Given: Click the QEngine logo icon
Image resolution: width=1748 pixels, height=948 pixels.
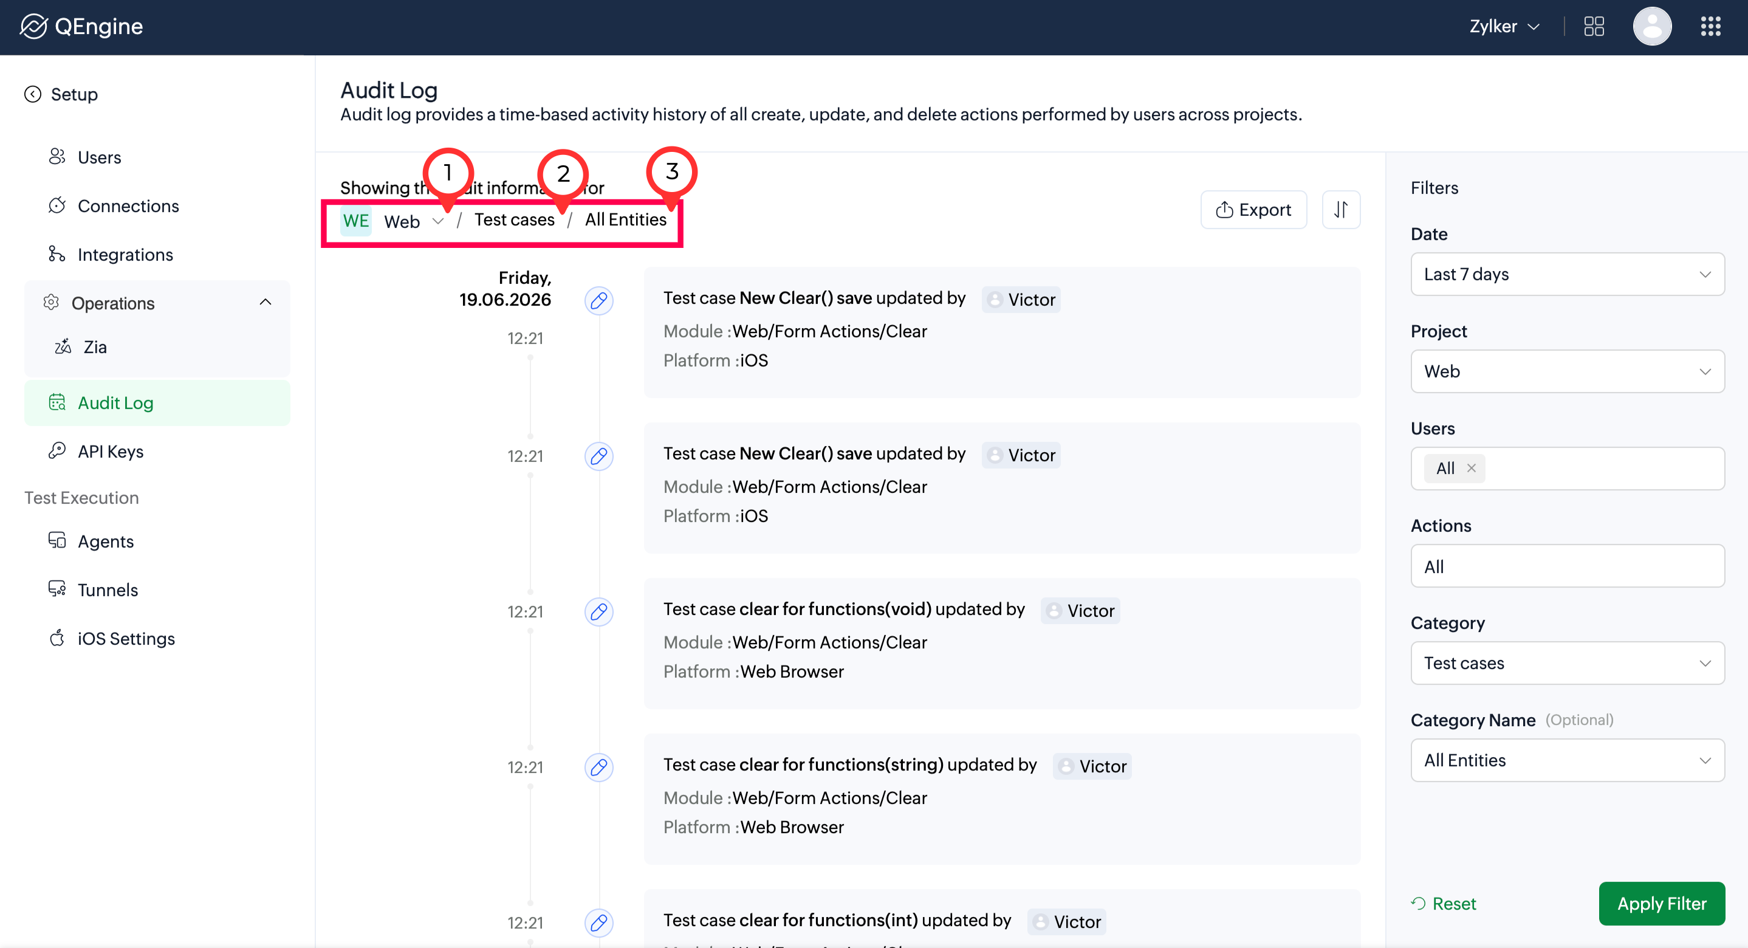Looking at the screenshot, I should 33,27.
